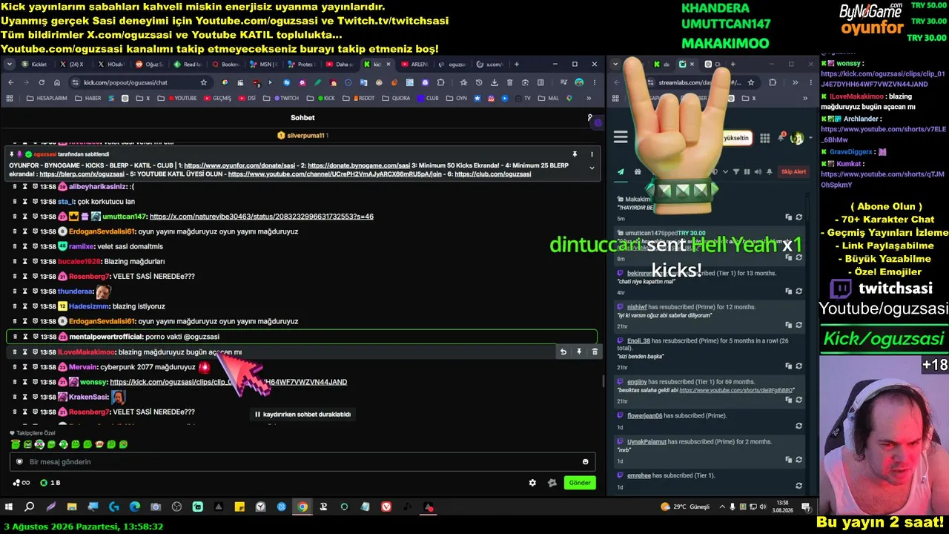The height and width of the screenshot is (534, 949).
Task: Reload the Kick chat page
Action: [41, 82]
